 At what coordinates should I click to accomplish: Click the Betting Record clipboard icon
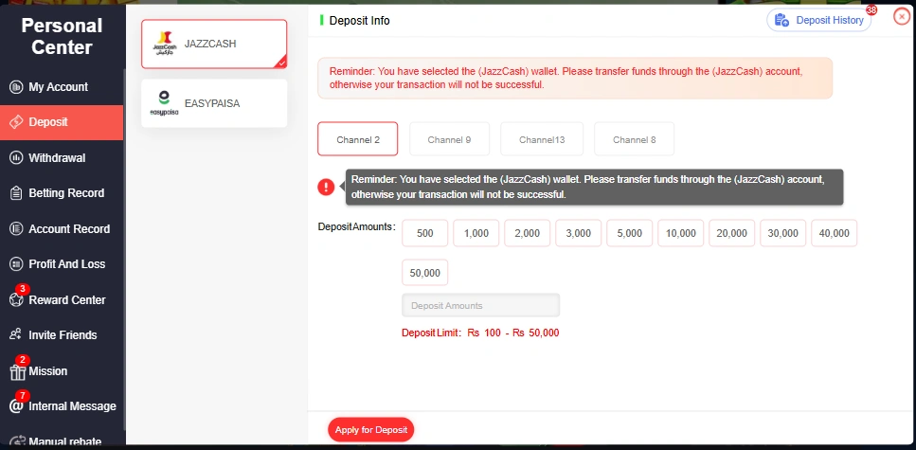pyautogui.click(x=16, y=193)
